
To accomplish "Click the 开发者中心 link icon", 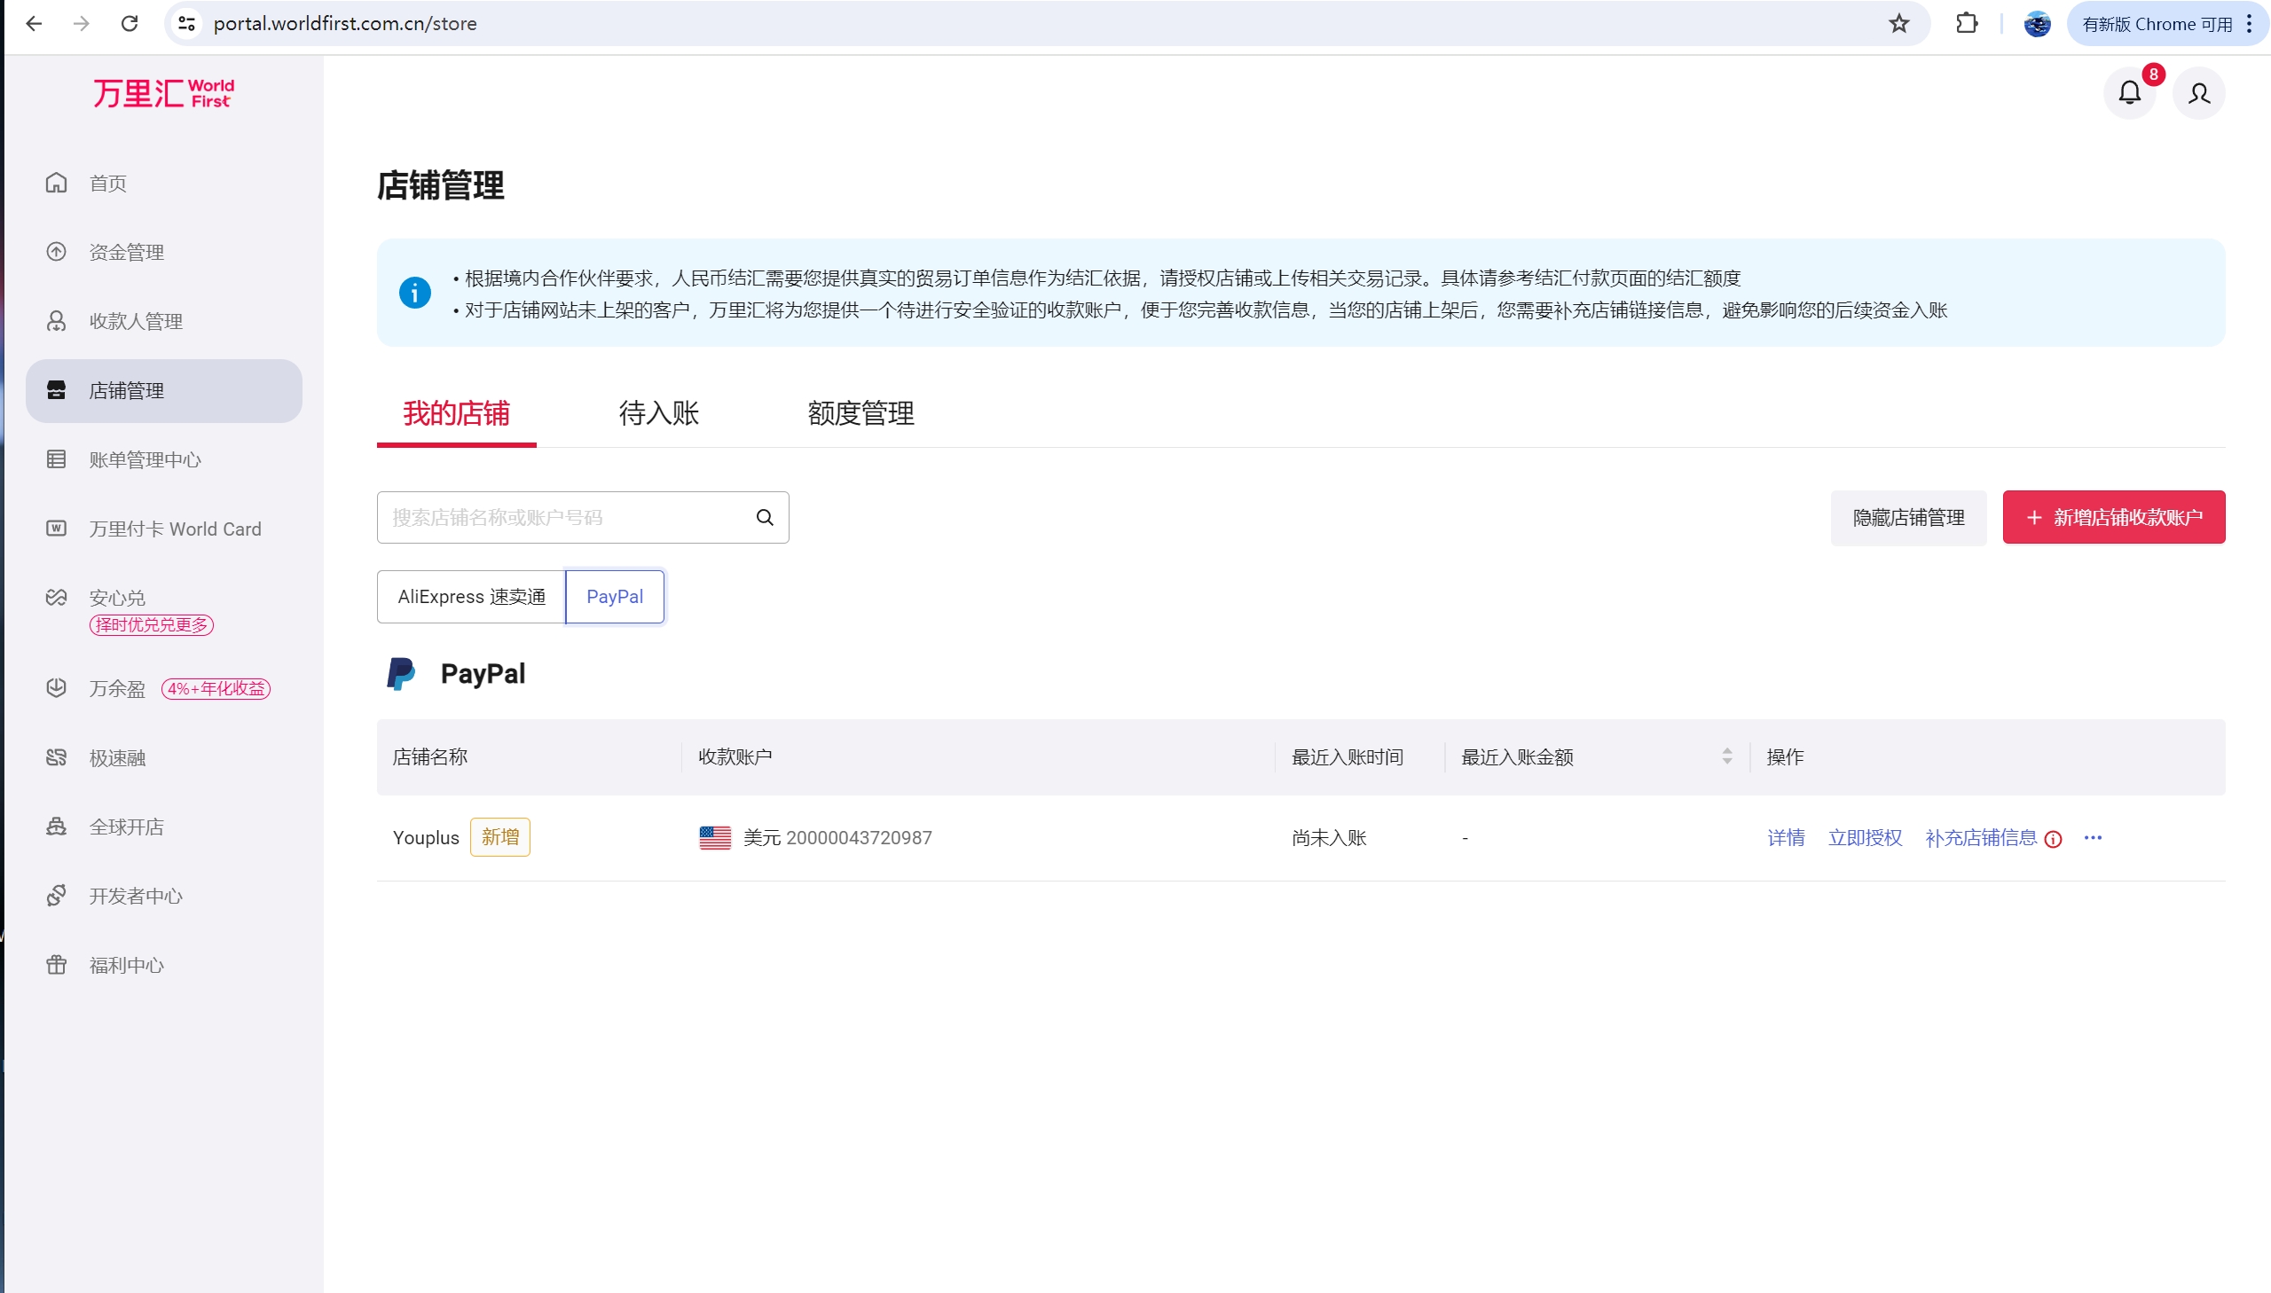I will 56,895.
